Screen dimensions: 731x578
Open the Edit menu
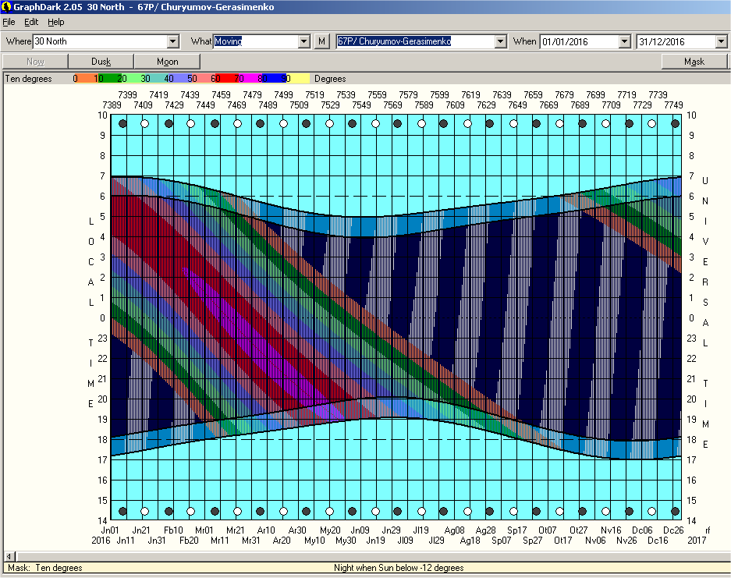pos(31,22)
